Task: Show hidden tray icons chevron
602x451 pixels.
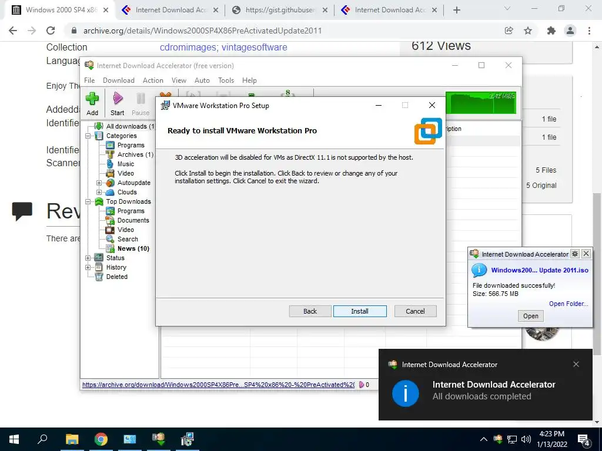Action: click(x=484, y=439)
